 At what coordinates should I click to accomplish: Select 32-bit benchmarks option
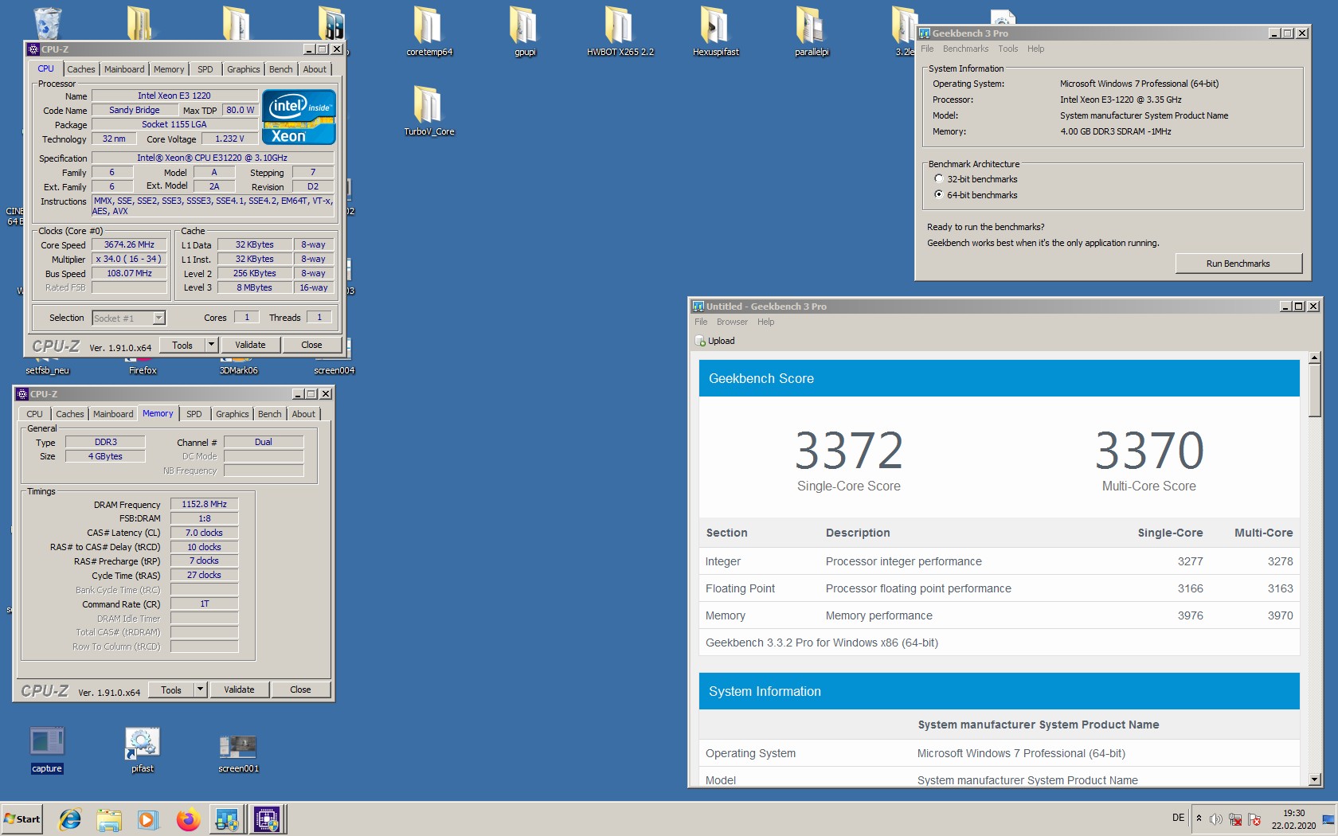click(x=939, y=179)
